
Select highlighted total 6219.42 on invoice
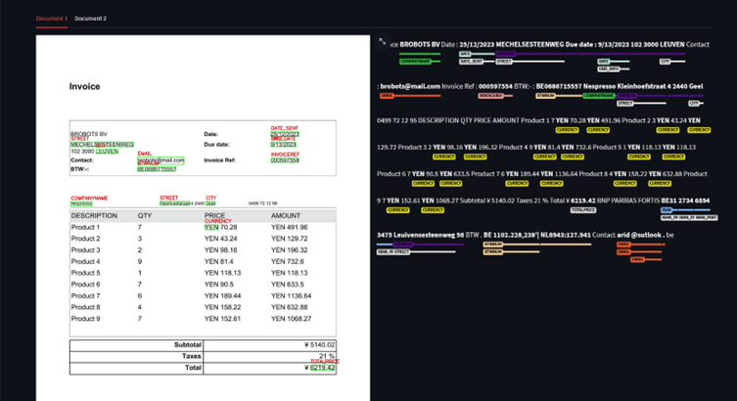click(x=323, y=368)
